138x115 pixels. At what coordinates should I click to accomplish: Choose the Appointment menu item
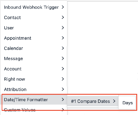click(34, 38)
